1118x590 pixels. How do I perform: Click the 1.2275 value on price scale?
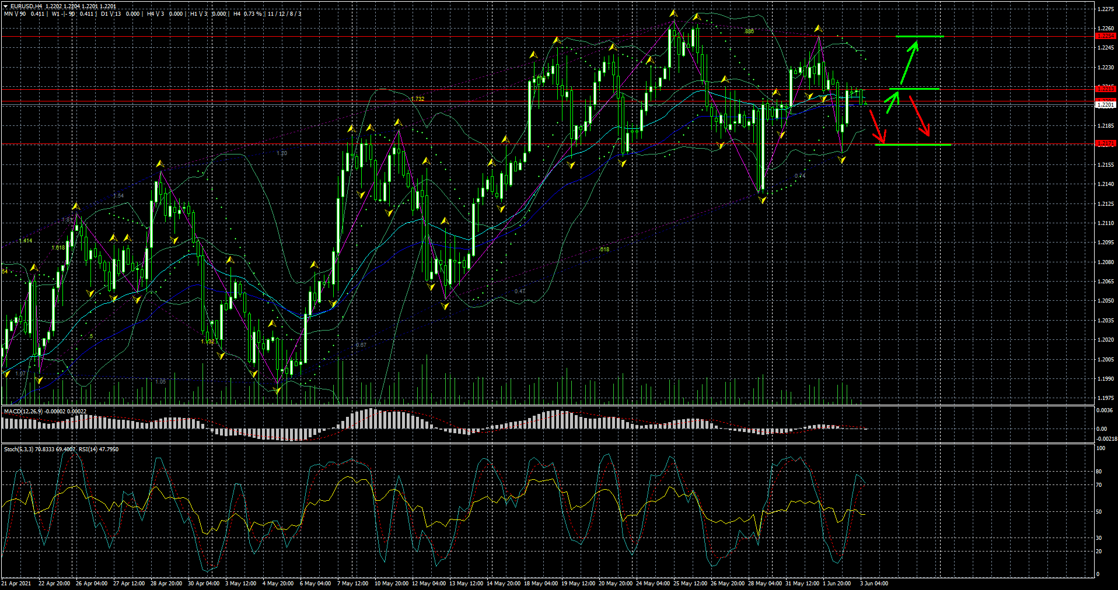coord(1105,9)
